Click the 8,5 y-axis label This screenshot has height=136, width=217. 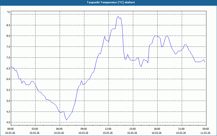9,25
